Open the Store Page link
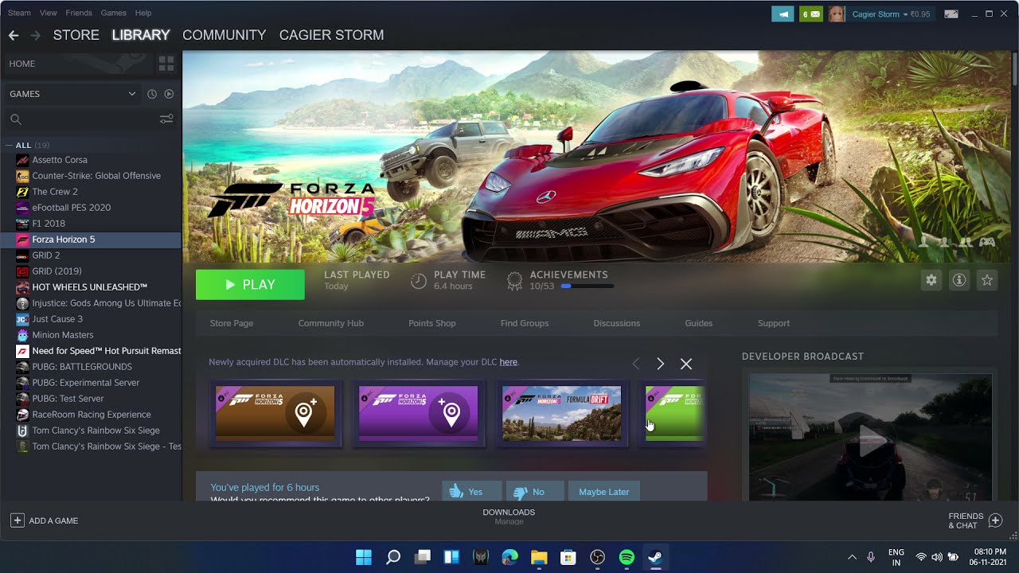The height and width of the screenshot is (573, 1019). coord(232,323)
